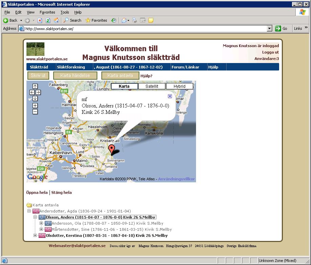Open the Favorites menu
This screenshot has height=265, width=311.
coord(47,12)
